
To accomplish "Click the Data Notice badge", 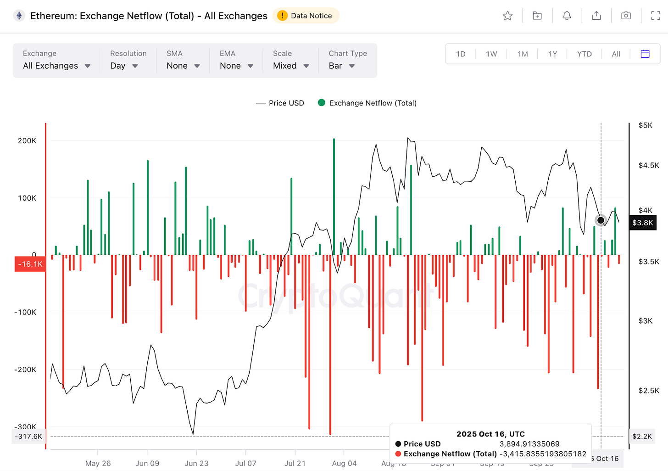I will click(x=306, y=16).
